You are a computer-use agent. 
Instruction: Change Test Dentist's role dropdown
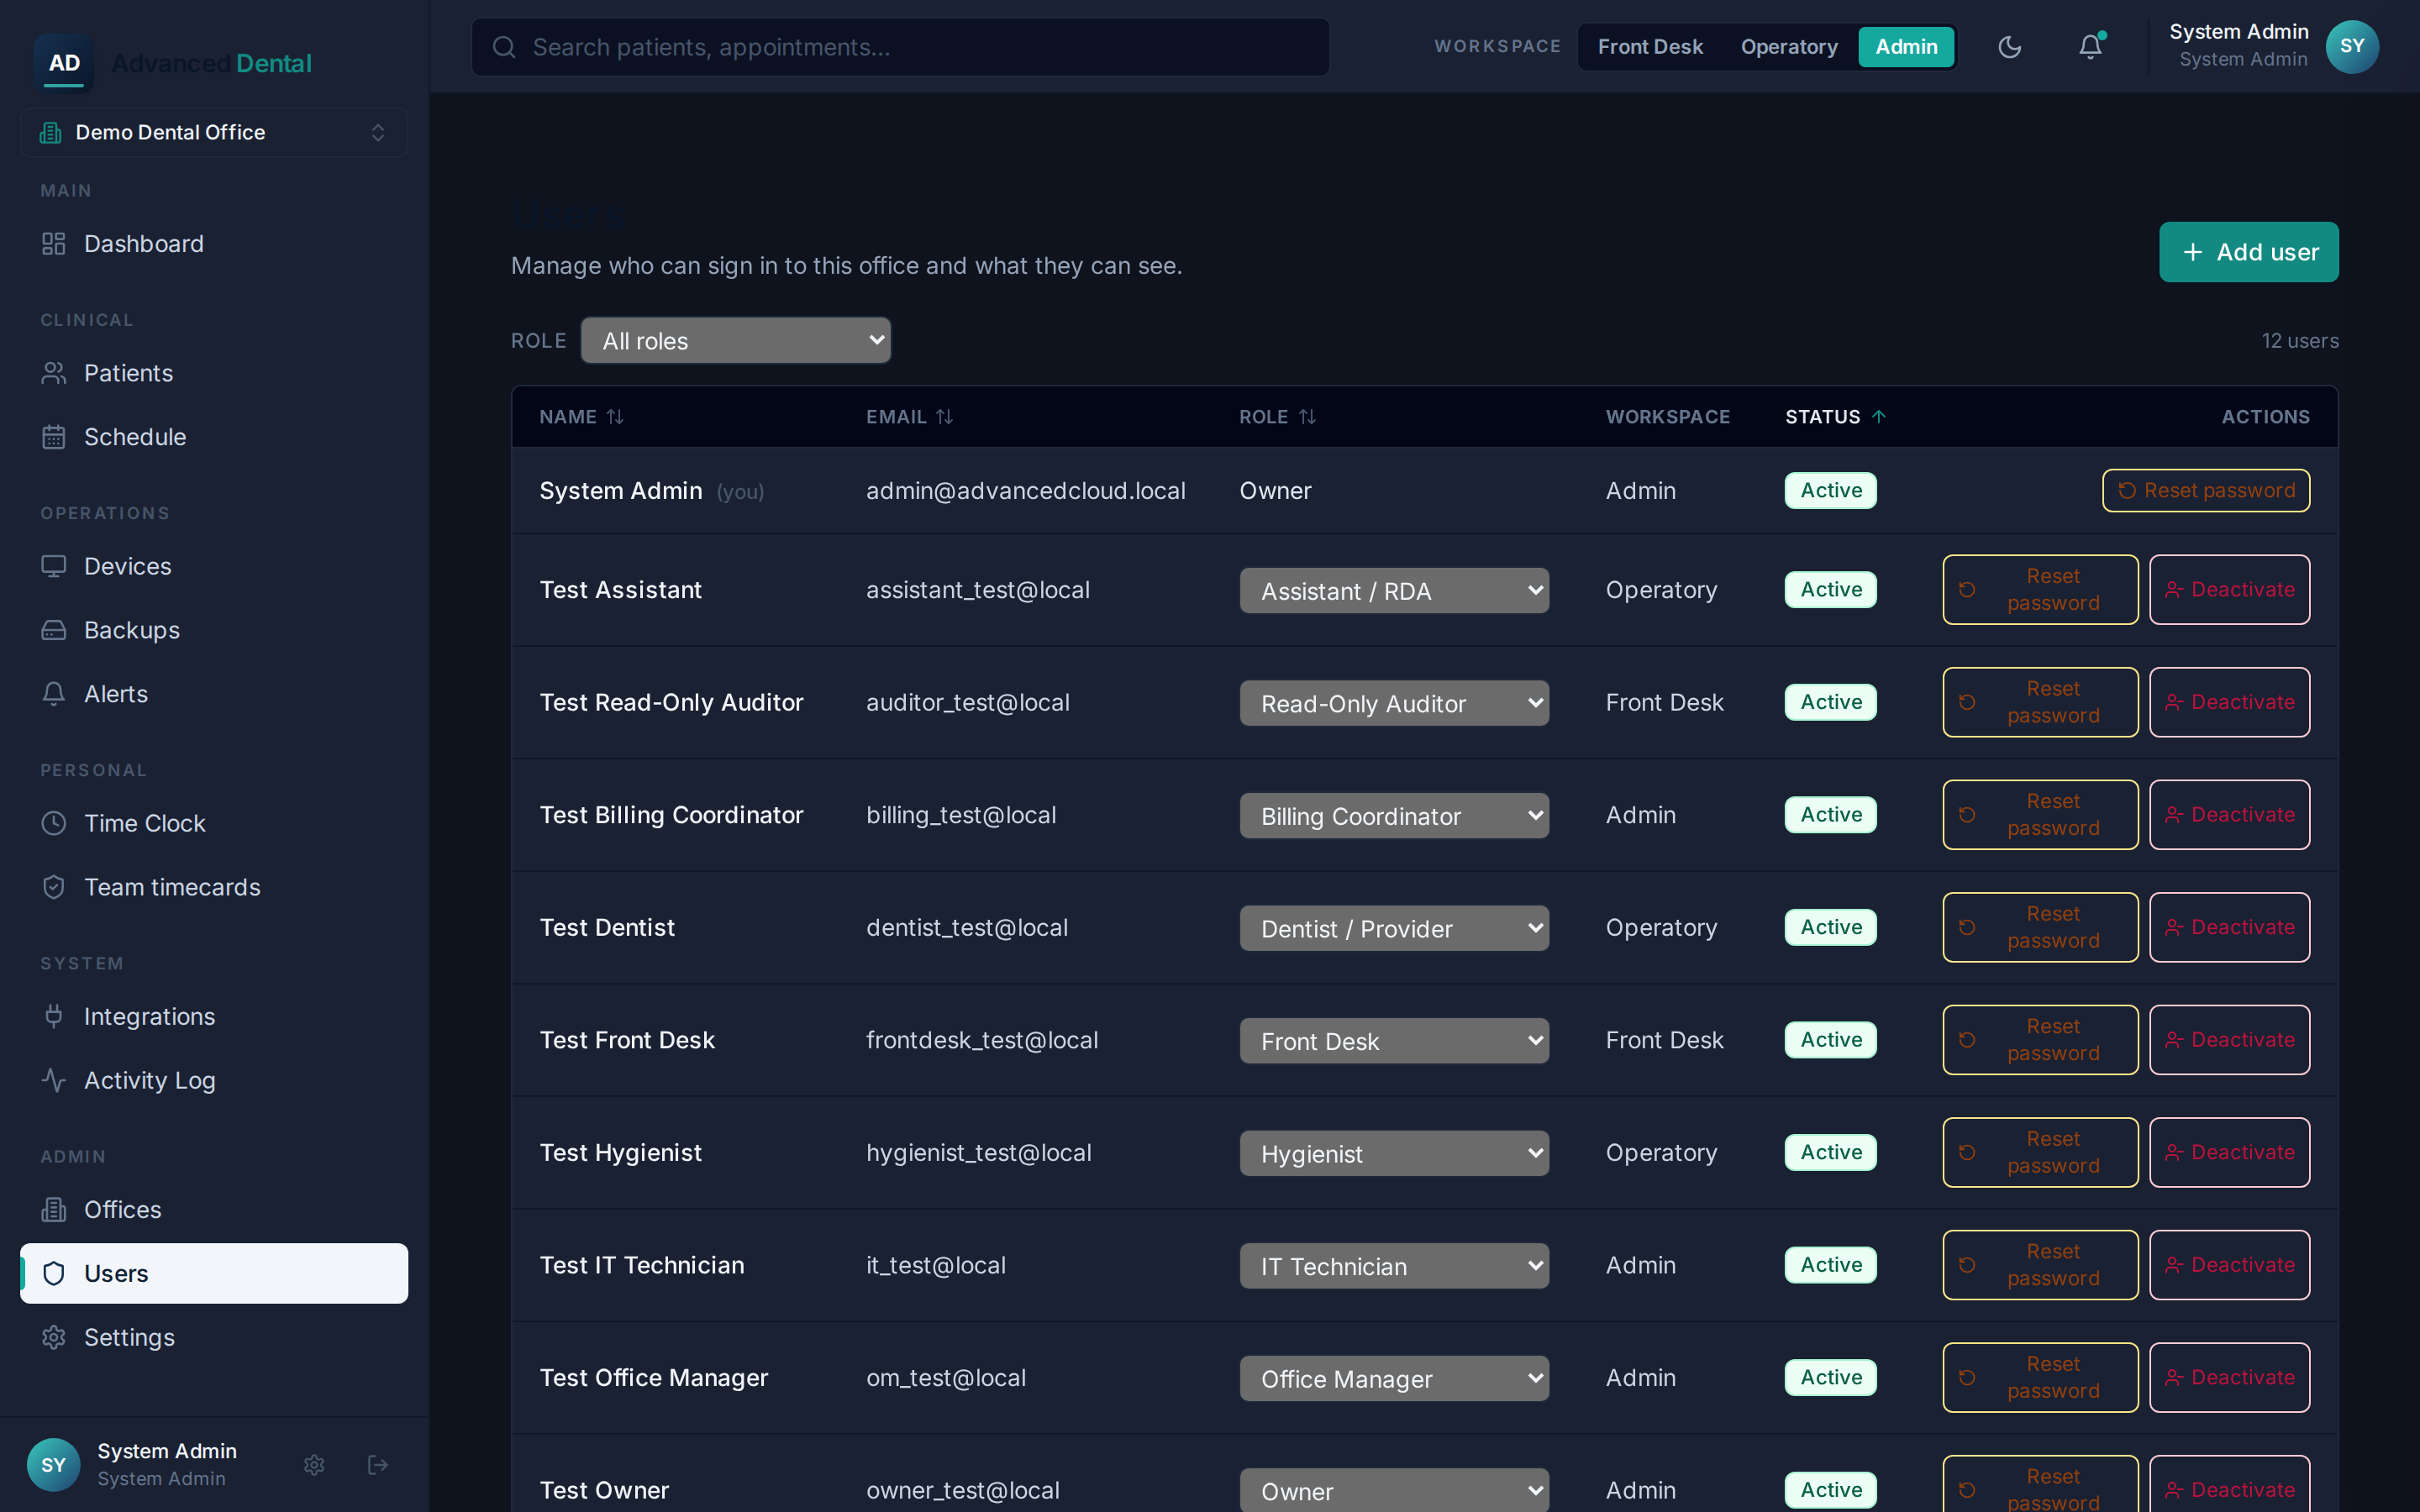click(1394, 928)
